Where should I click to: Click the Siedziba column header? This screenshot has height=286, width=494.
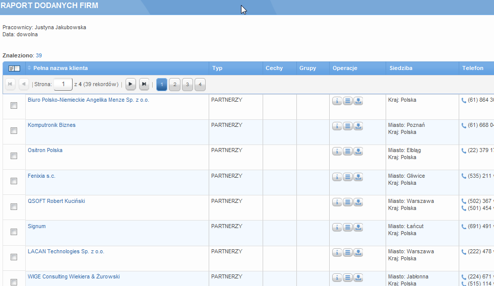tap(422, 68)
